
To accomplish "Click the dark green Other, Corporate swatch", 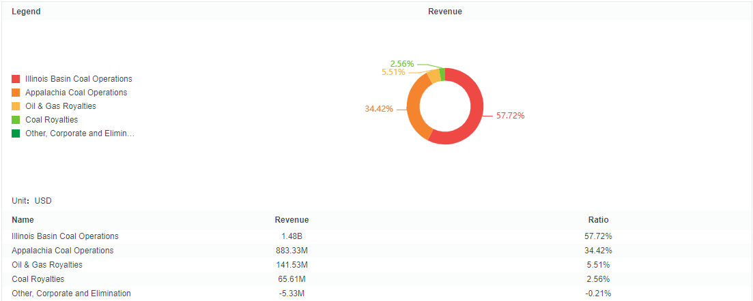I will point(16,133).
